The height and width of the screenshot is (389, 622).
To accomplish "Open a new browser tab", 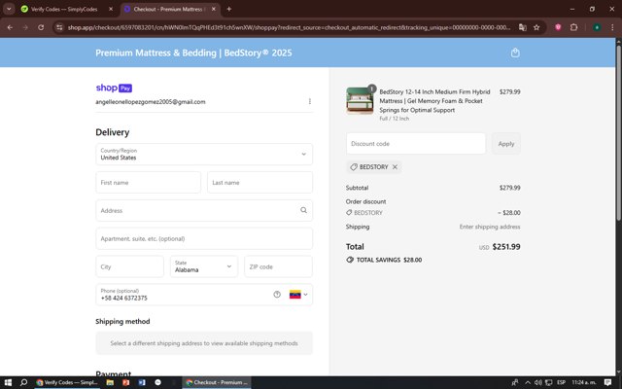I will click(x=229, y=9).
